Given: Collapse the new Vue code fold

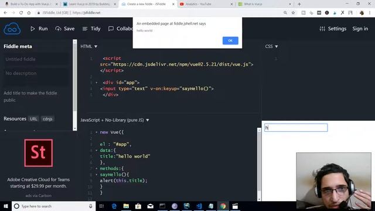Looking at the screenshot, I should [x=96, y=132].
